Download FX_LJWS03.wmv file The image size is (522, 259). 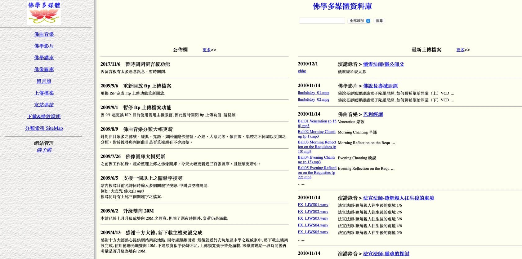pyautogui.click(x=313, y=218)
